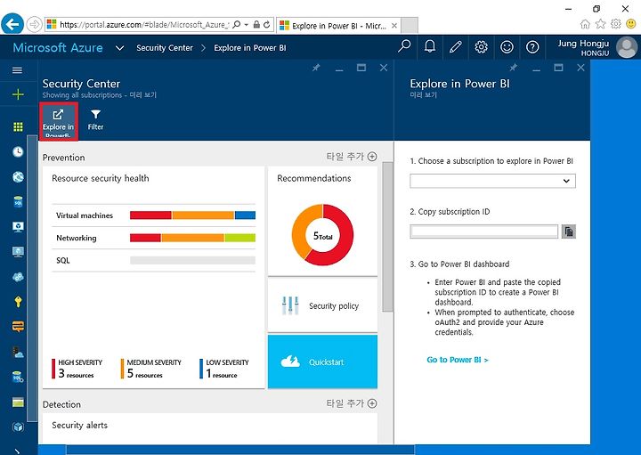Open Explore in Power BI breadcrumb
Image resolution: width=641 pixels, height=455 pixels.
(x=250, y=48)
